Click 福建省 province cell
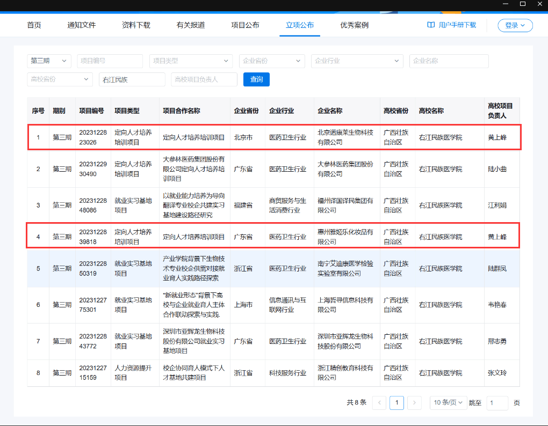 243,205
